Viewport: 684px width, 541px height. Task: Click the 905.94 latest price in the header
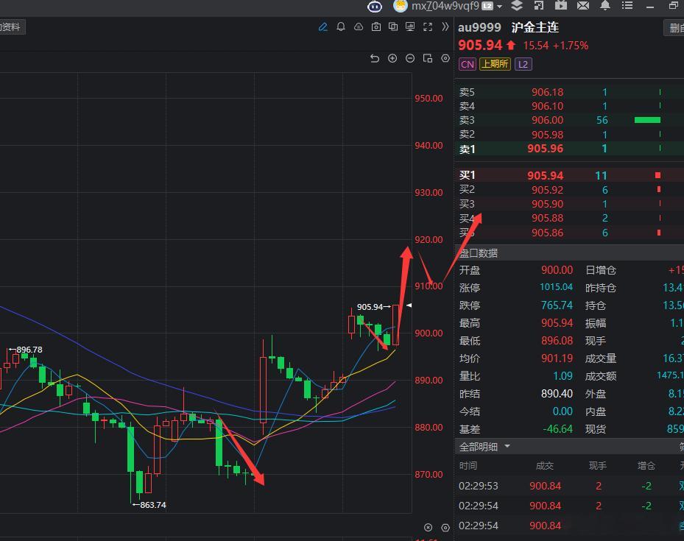point(480,46)
